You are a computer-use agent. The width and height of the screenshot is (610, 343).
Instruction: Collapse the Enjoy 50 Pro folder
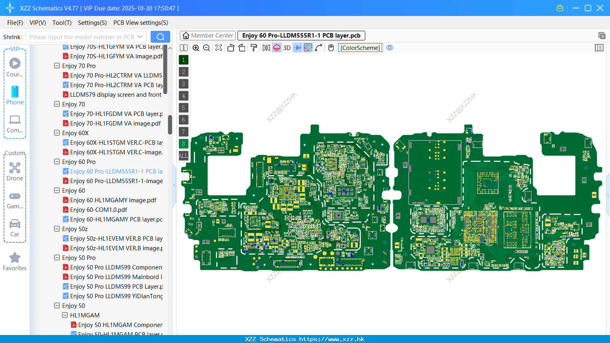click(x=57, y=257)
